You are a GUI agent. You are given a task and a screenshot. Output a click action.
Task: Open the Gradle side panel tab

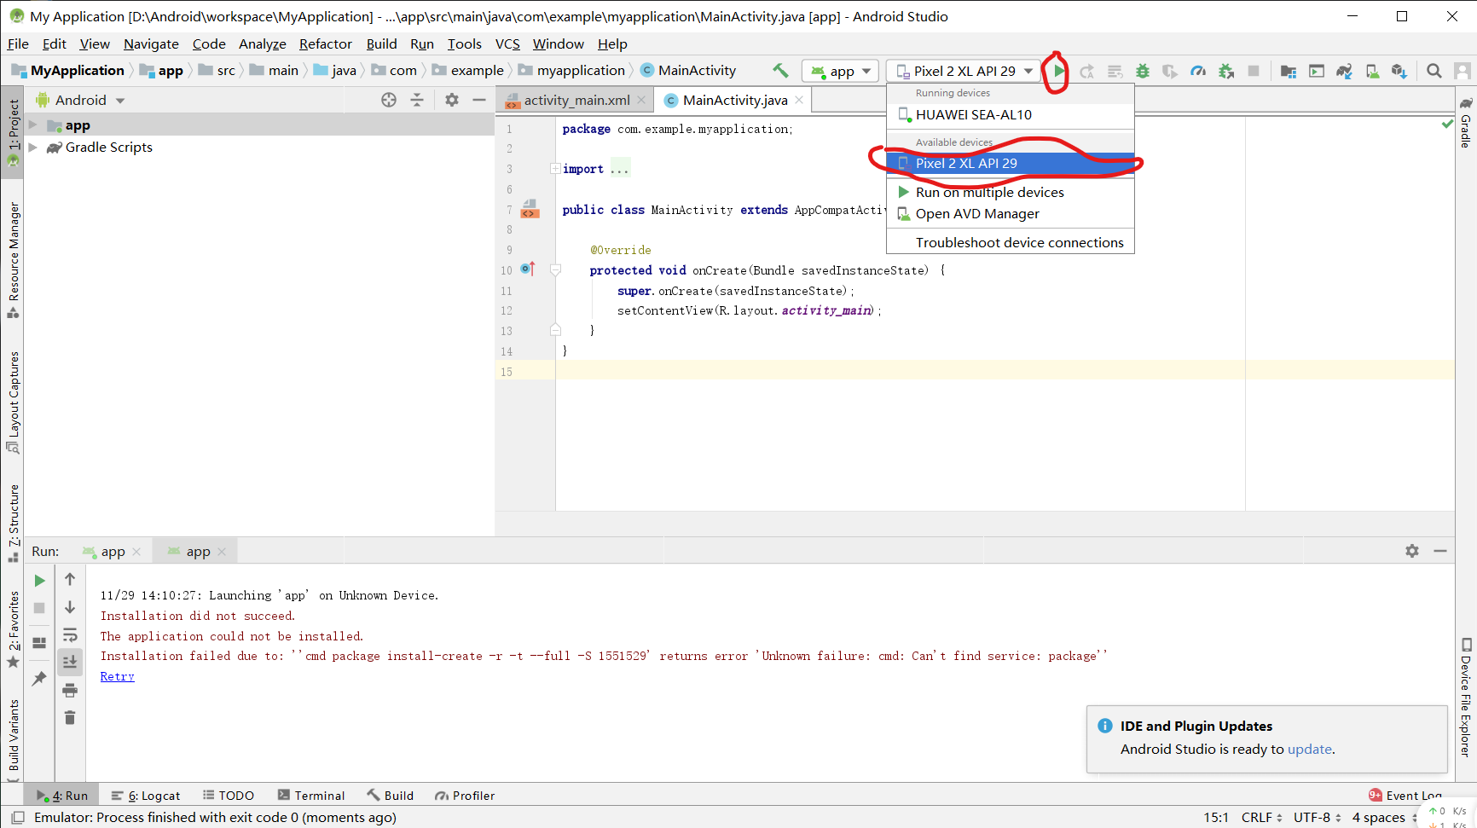coord(1466,124)
